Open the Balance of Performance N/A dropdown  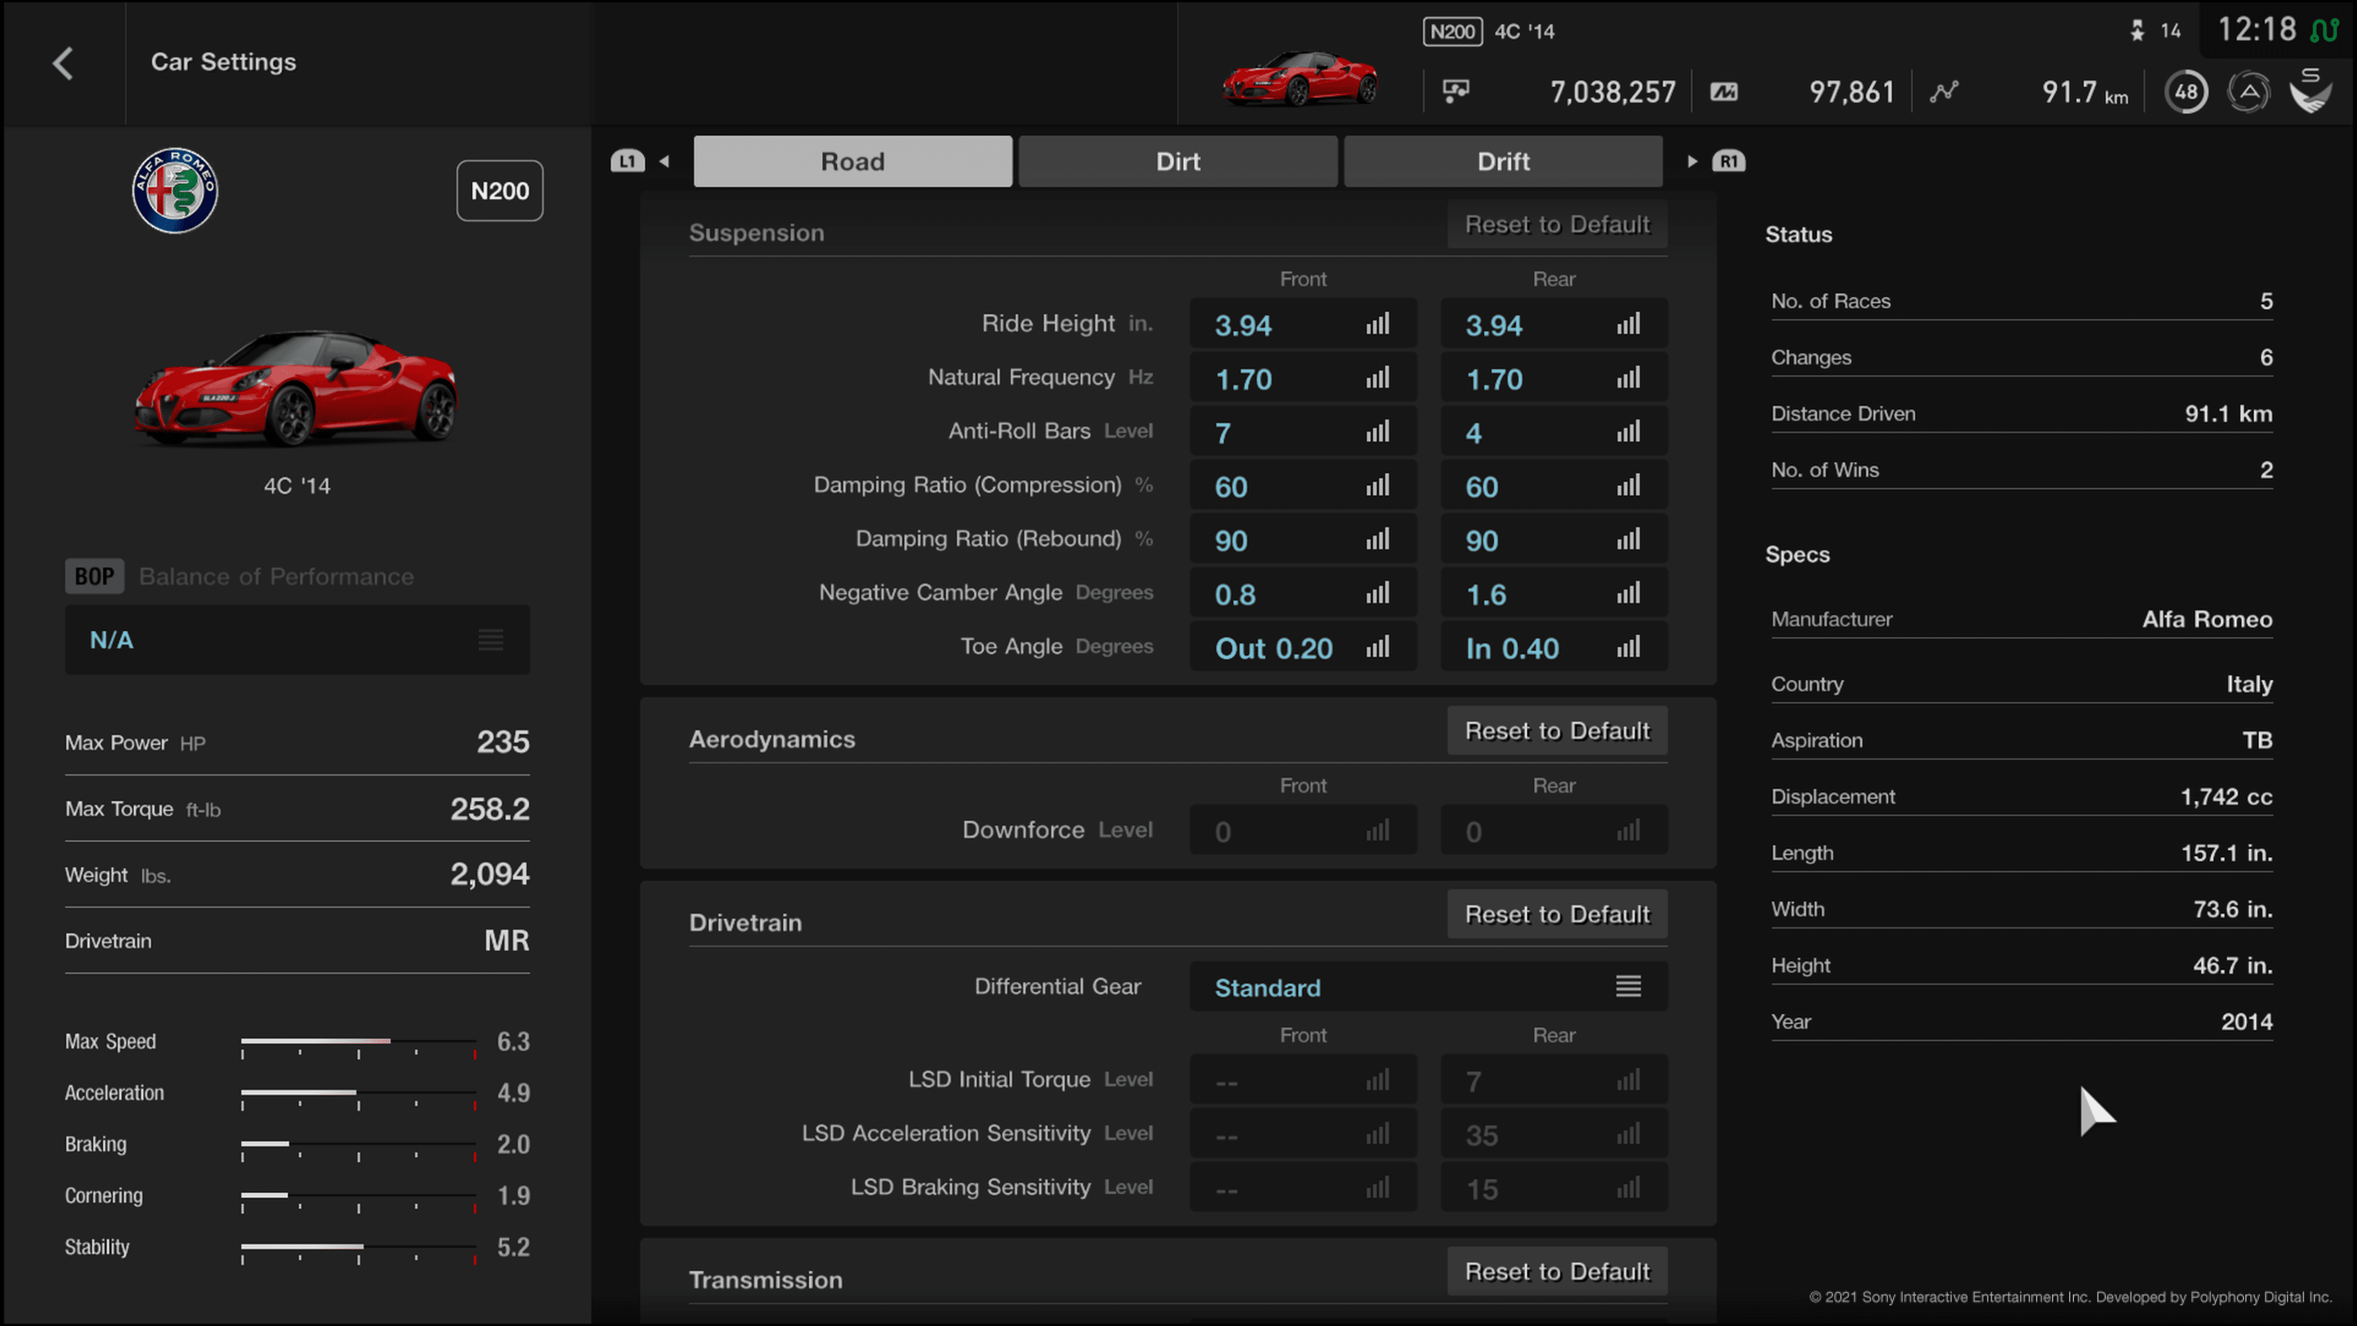[x=297, y=640]
